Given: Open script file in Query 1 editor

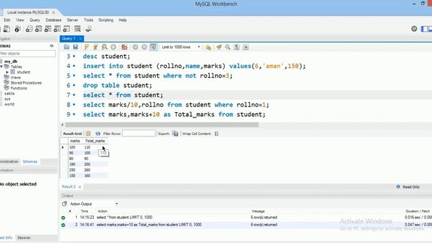Looking at the screenshot, I should tap(66, 47).
